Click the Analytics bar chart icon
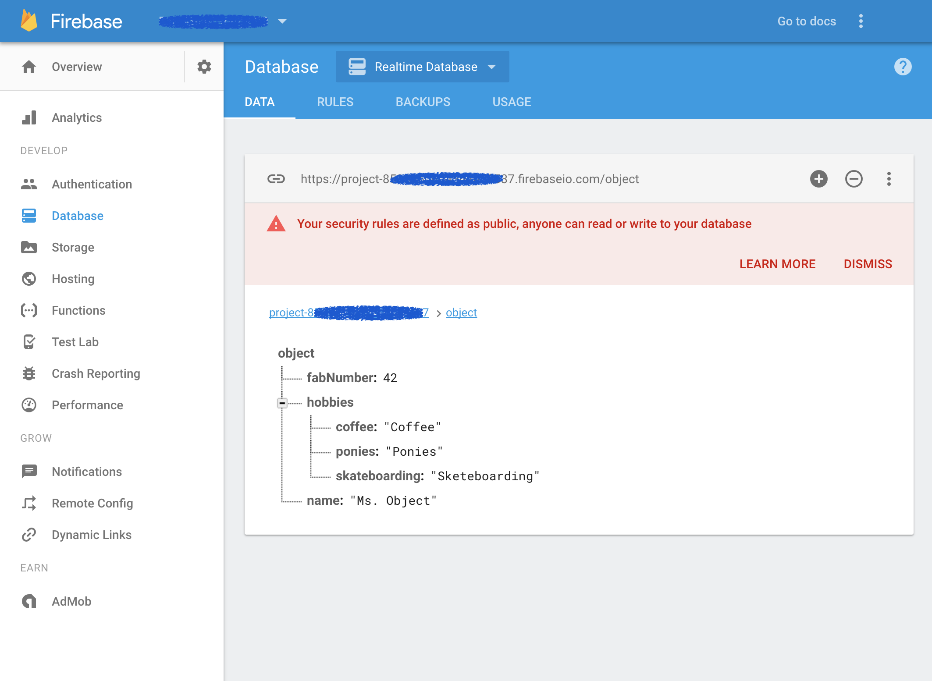Image resolution: width=932 pixels, height=681 pixels. (x=29, y=117)
